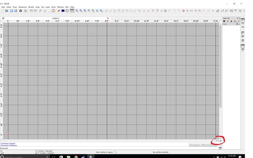Close the Layer List panel
The width and height of the screenshot is (253, 158).
[239, 18]
